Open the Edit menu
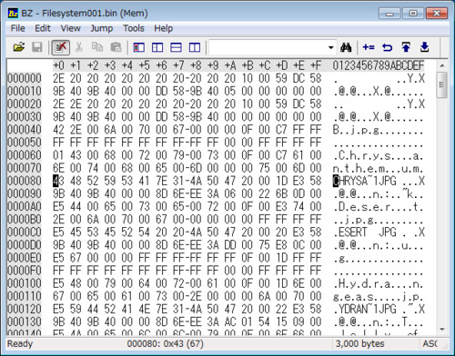Viewport: 455px width, 356px height. pyautogui.click(x=43, y=28)
